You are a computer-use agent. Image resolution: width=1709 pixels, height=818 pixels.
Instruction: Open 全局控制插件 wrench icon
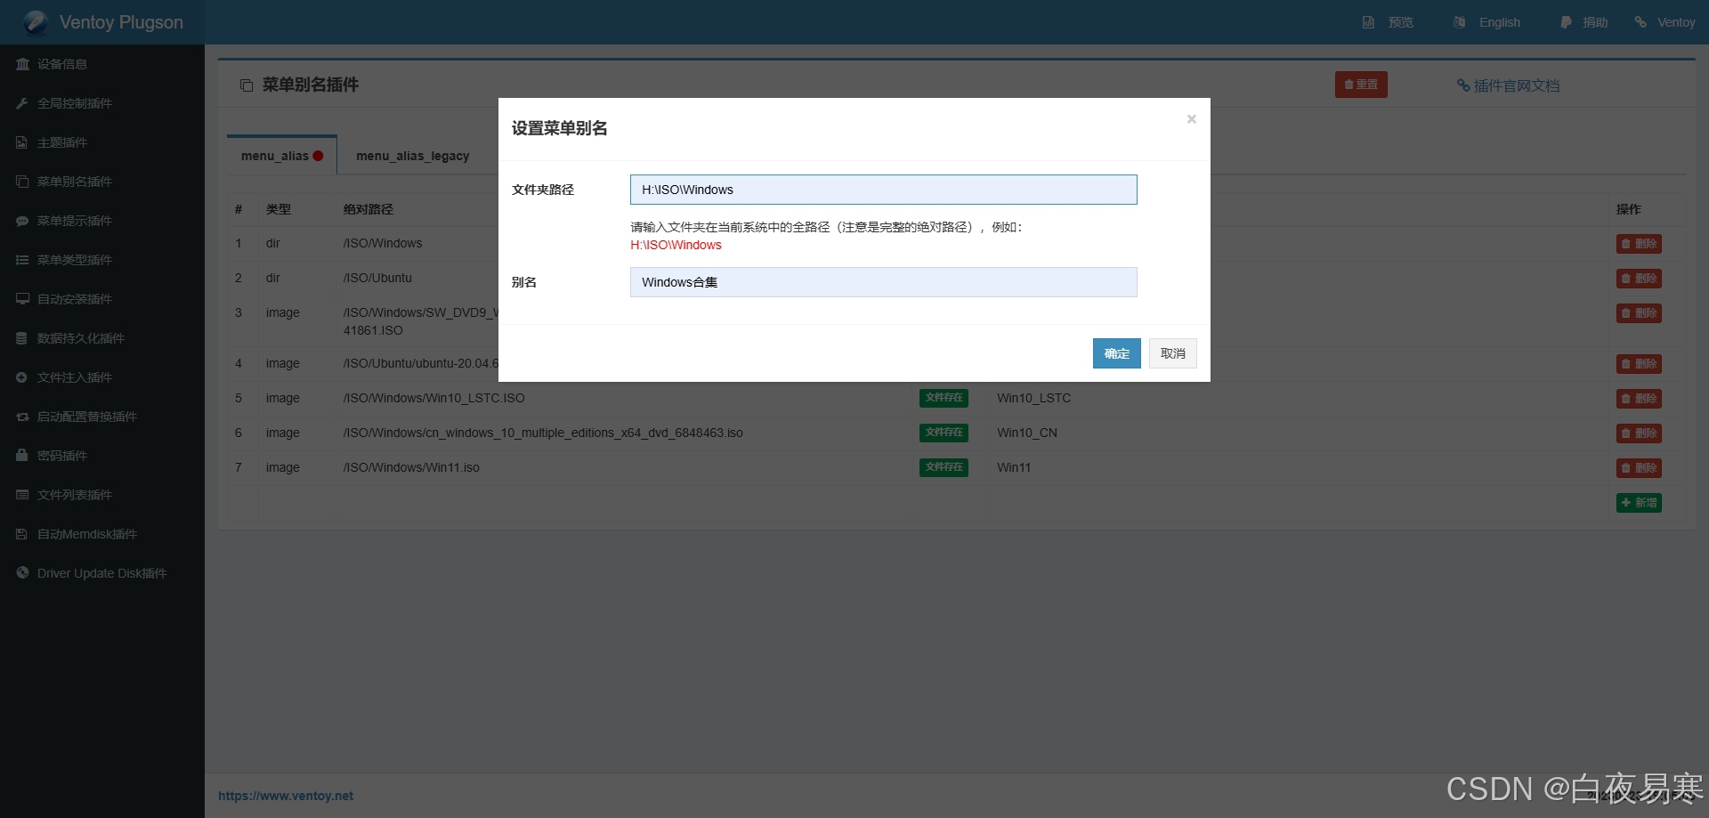click(x=22, y=103)
